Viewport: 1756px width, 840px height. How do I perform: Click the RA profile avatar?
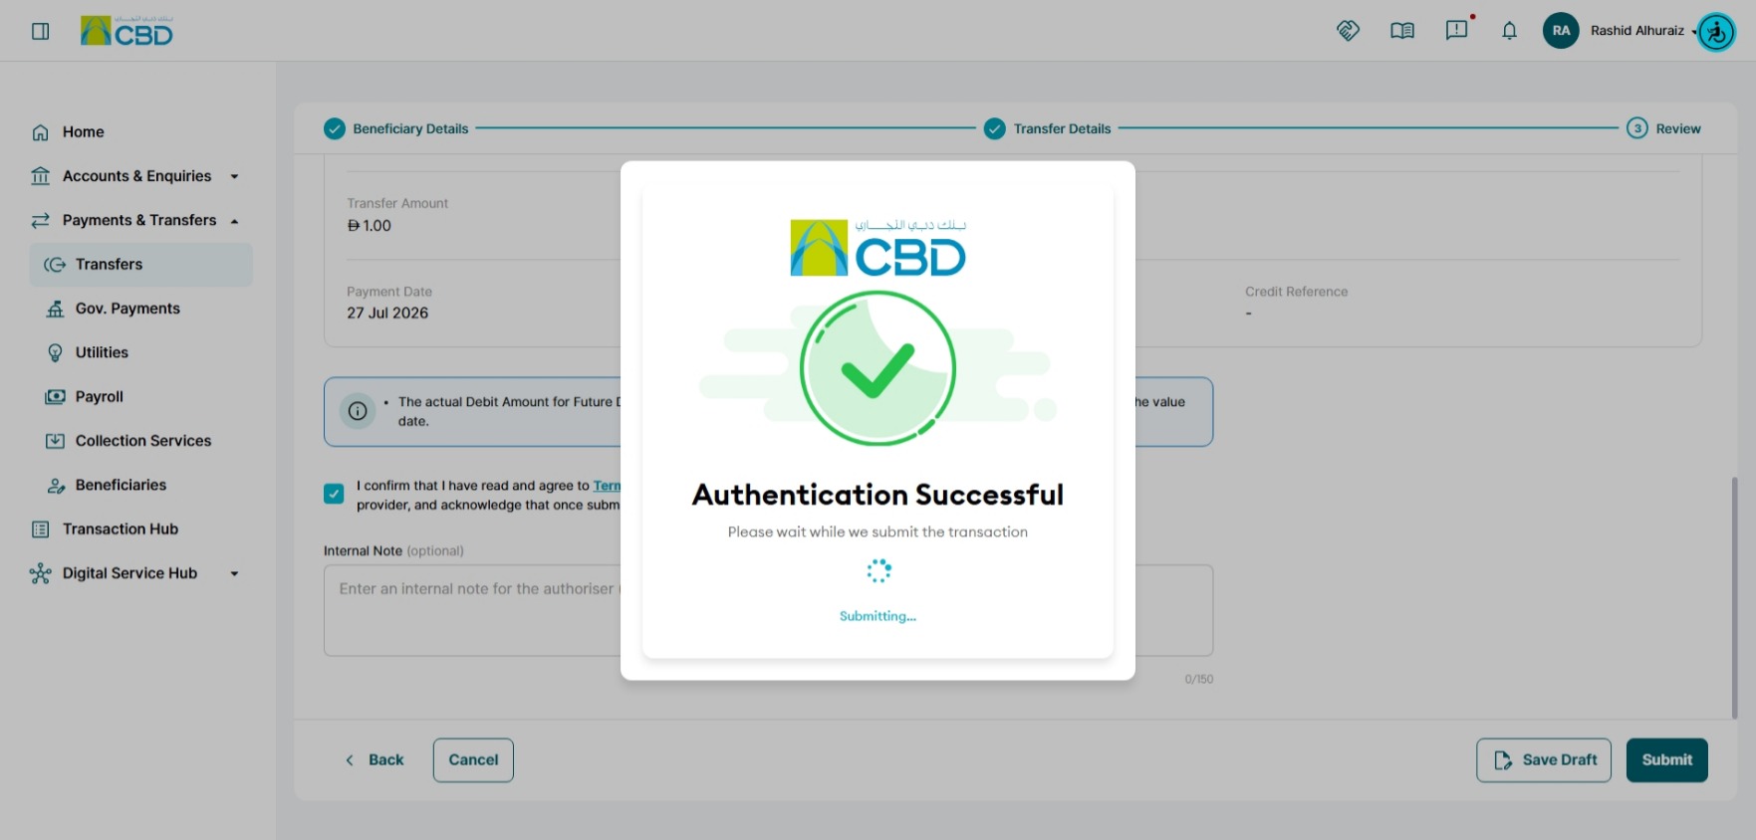1561,31
